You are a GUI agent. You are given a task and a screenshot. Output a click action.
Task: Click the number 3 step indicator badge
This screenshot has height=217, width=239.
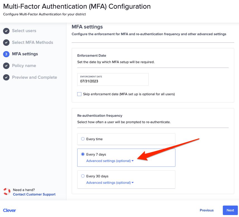pos(6,54)
